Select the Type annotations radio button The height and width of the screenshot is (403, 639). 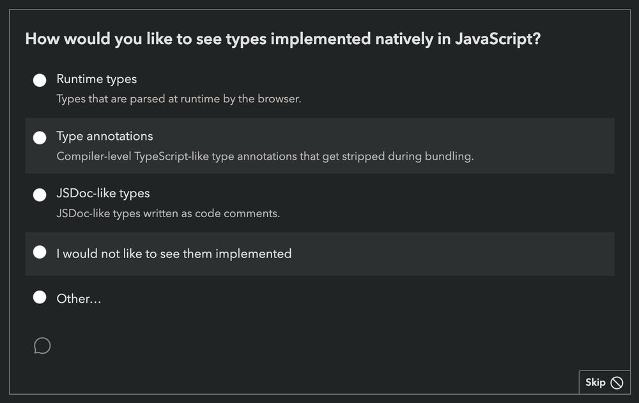[x=40, y=137]
